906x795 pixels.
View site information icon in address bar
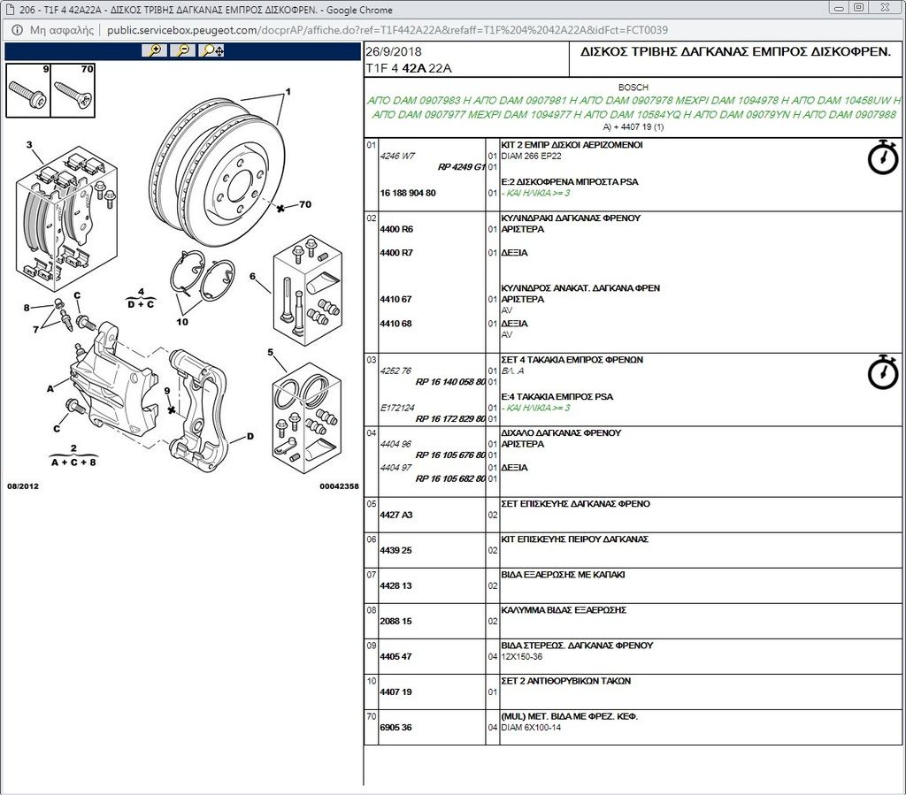click(18, 30)
